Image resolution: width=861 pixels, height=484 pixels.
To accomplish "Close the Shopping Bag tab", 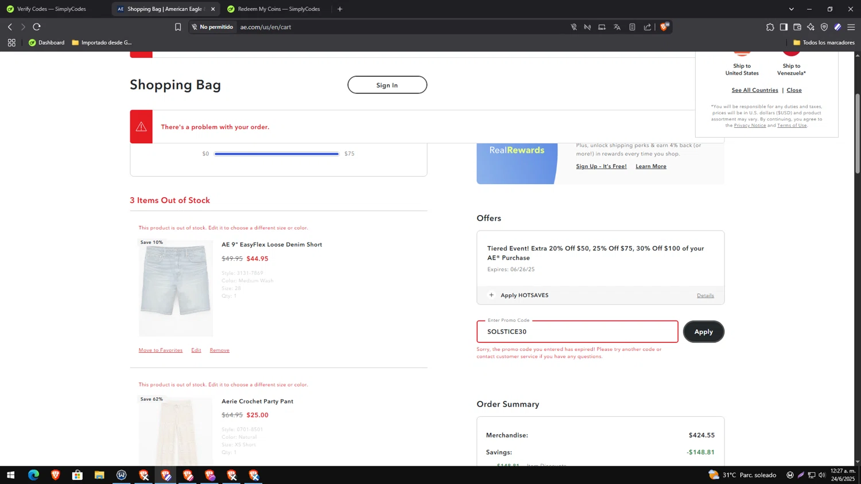I will [213, 9].
